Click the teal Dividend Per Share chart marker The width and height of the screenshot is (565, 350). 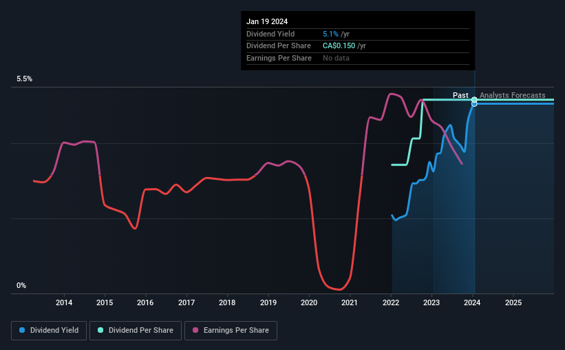coord(474,100)
